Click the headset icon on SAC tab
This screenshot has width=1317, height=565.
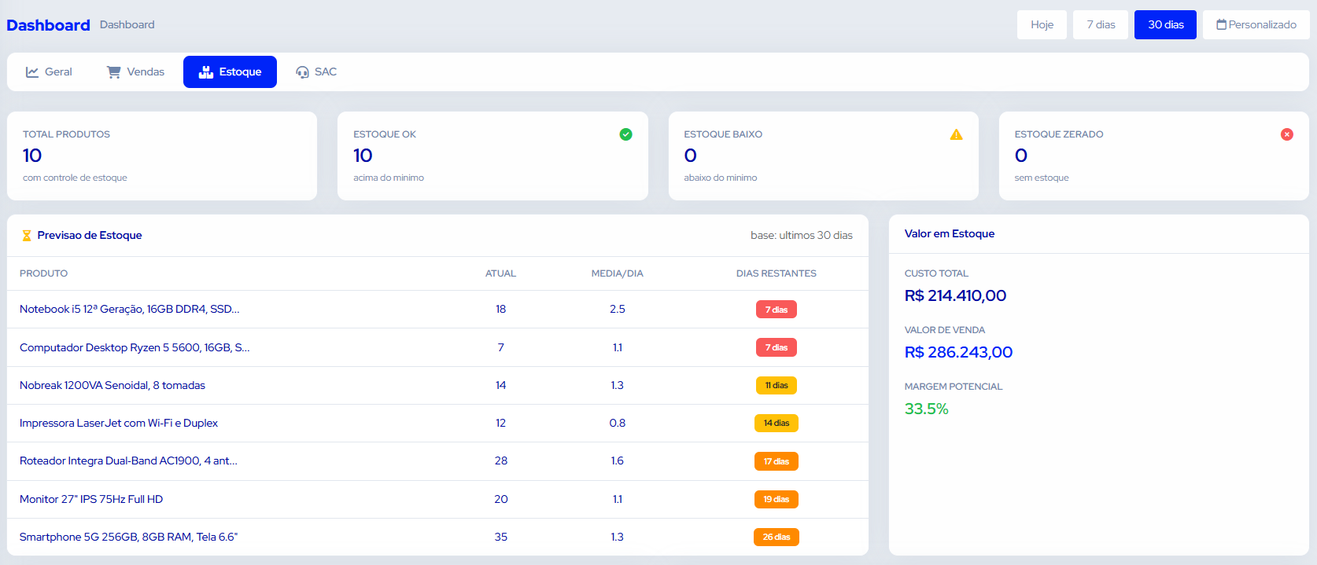coord(302,72)
